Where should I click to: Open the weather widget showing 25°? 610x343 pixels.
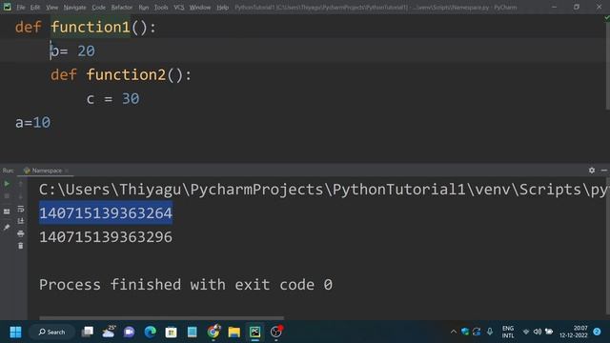109,333
